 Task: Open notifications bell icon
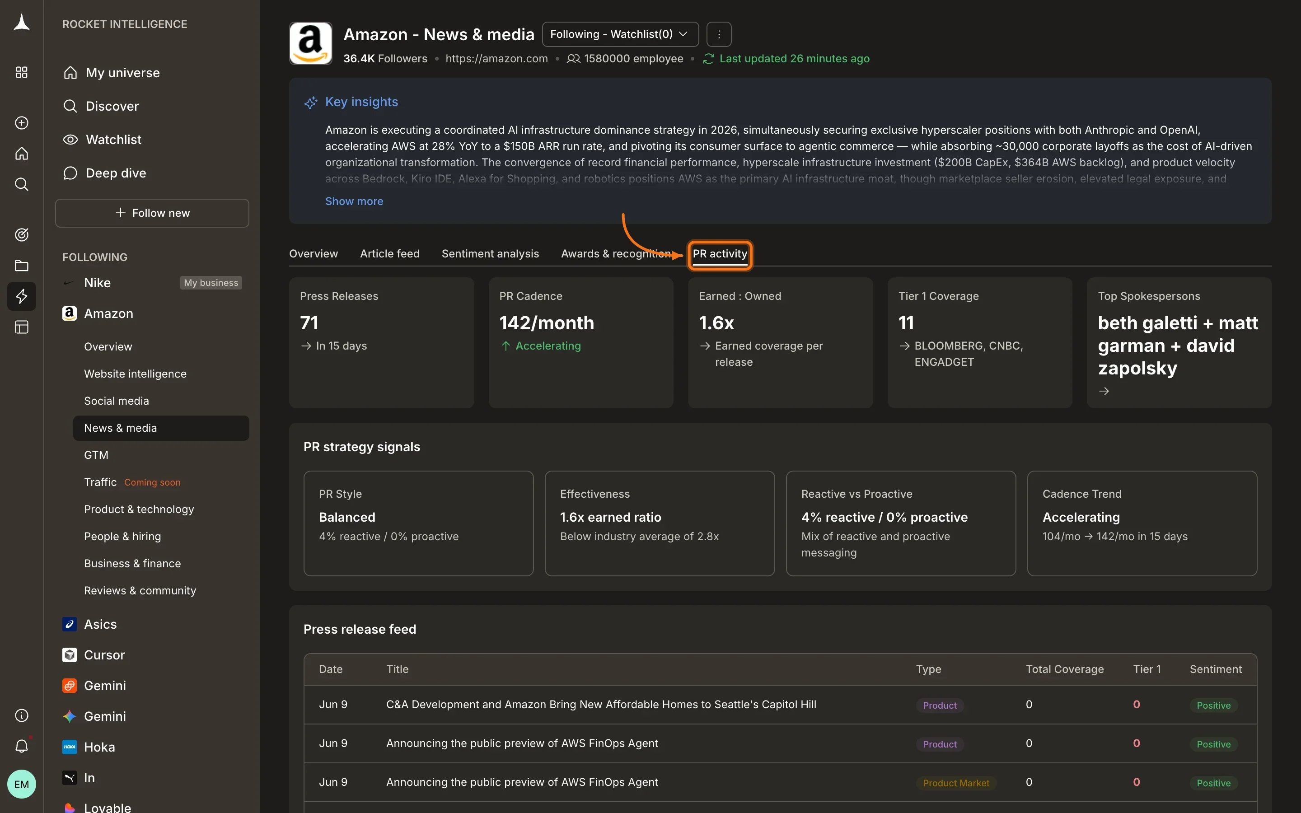click(x=22, y=746)
